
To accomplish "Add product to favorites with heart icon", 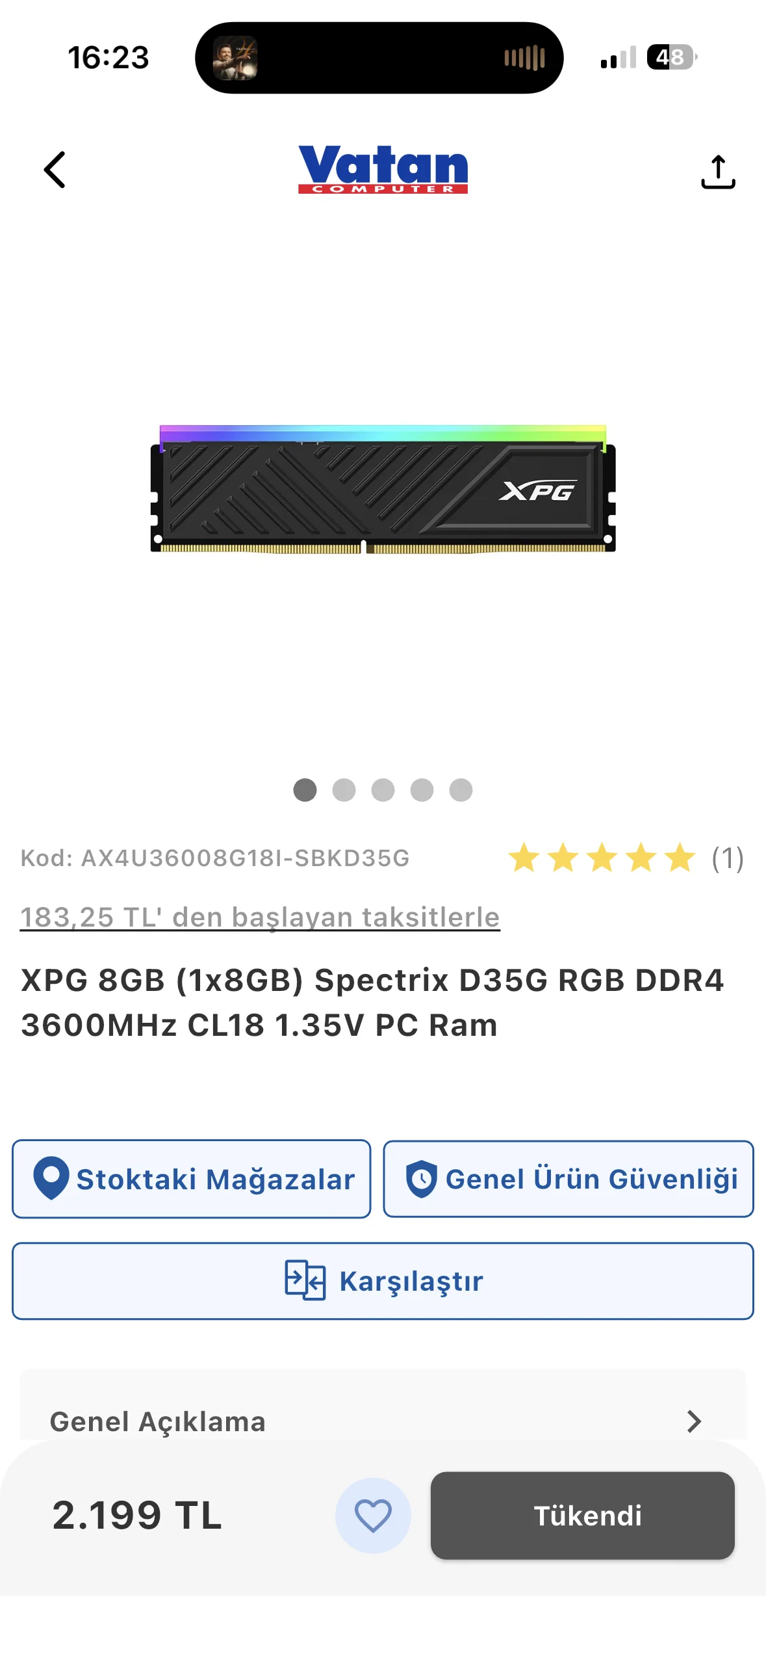I will [373, 1515].
